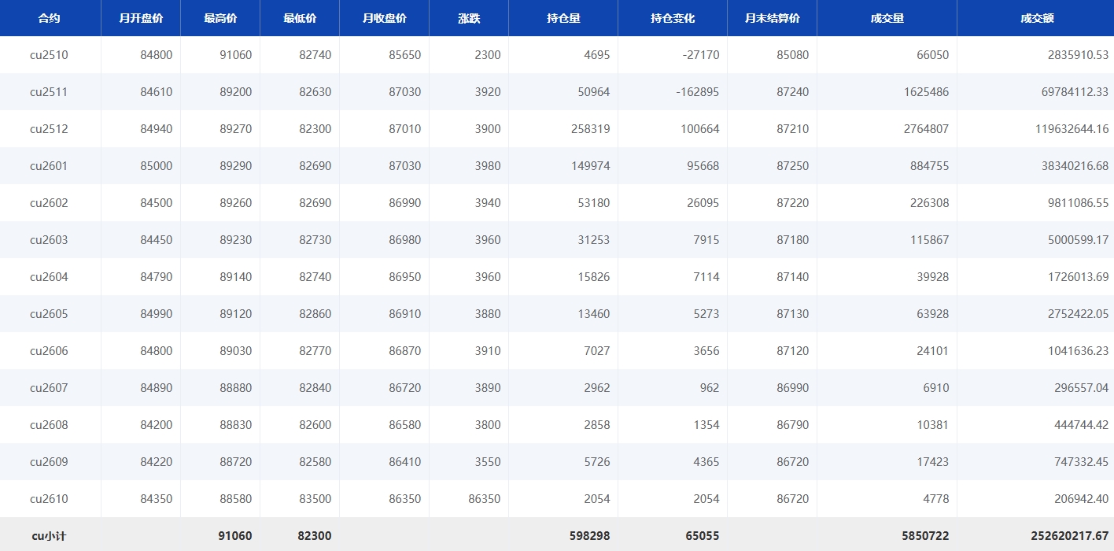
Task: Click the cu2511 position change value -162895
Action: [697, 92]
